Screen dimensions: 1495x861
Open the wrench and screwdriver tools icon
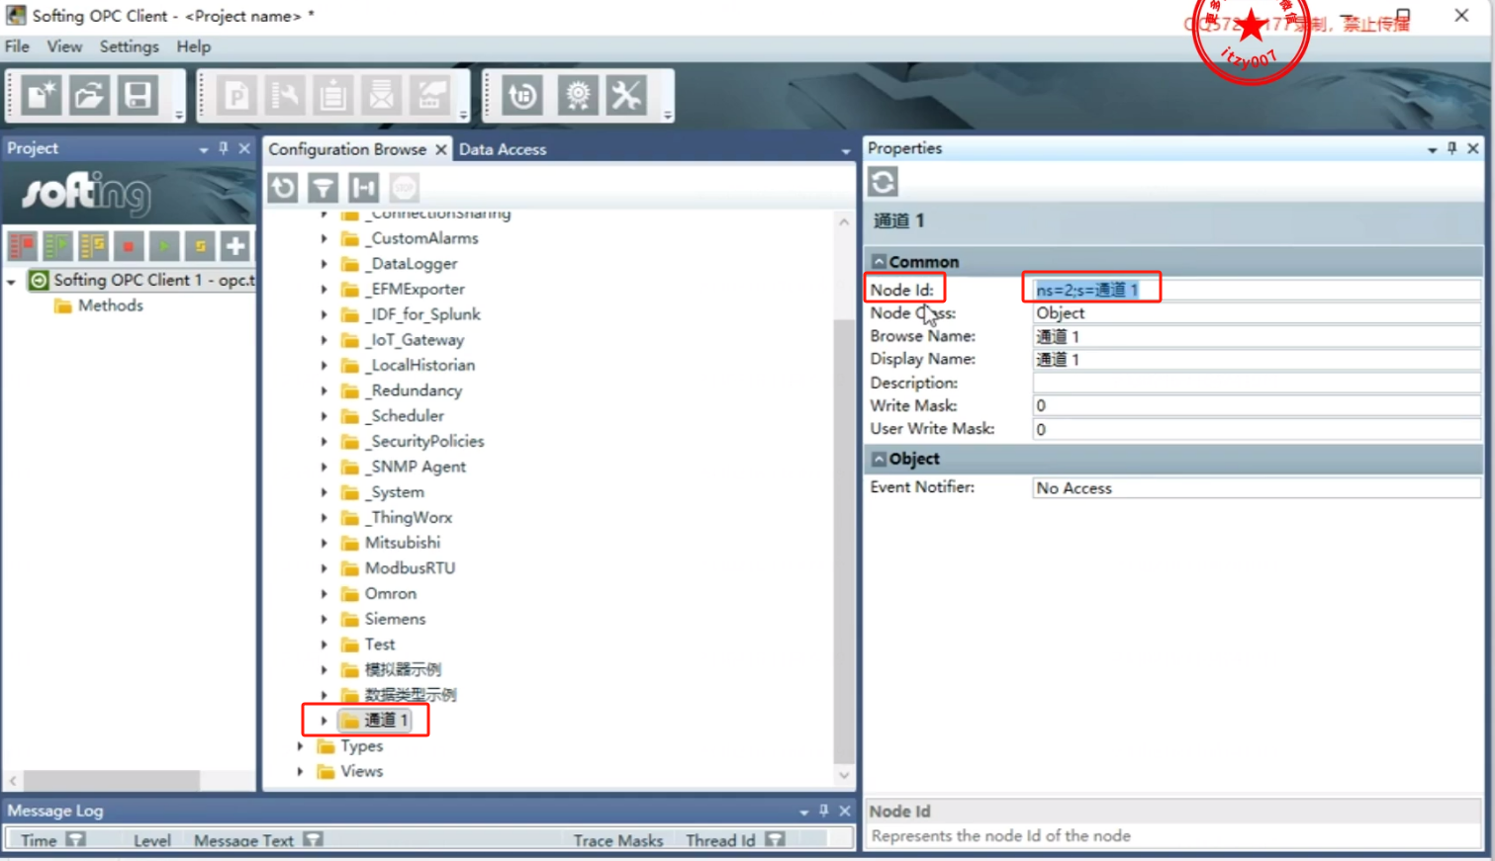tap(626, 96)
